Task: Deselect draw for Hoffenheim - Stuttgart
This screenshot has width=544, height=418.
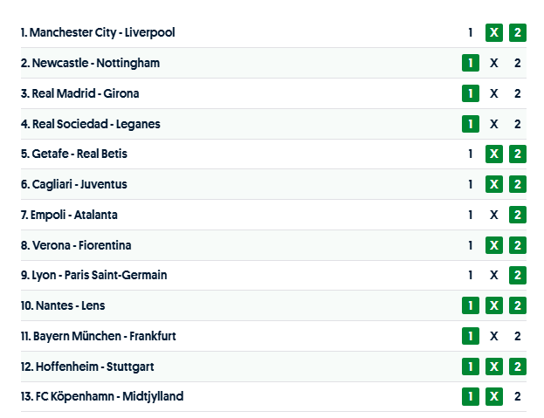Action: (x=494, y=367)
